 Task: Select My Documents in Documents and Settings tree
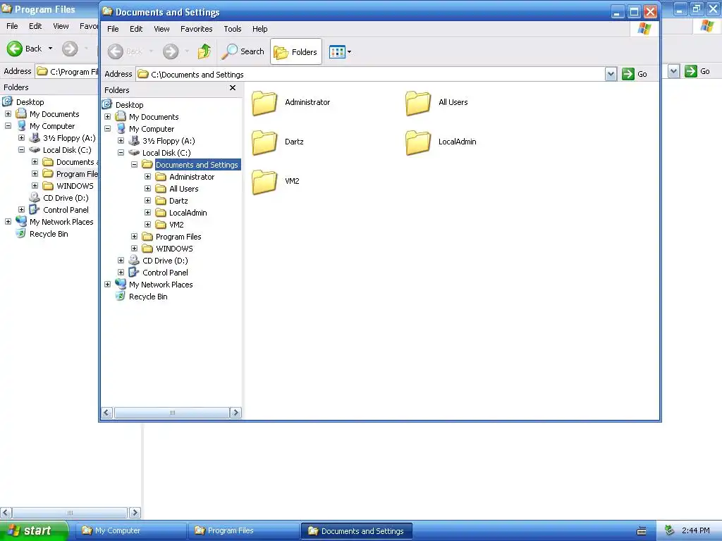154,117
